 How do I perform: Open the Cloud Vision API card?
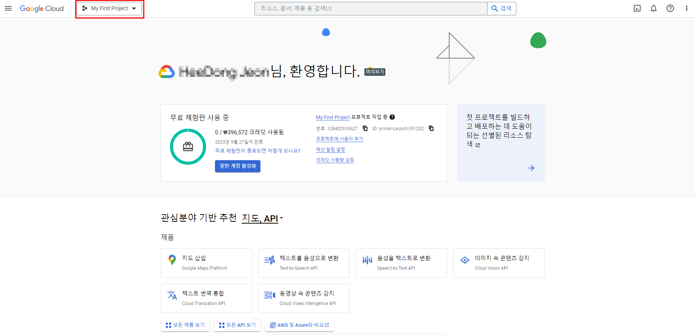(x=499, y=263)
